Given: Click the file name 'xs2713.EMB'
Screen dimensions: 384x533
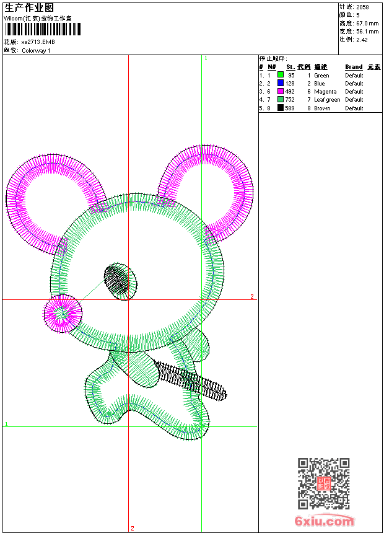Looking at the screenshot, I should click(38, 42).
